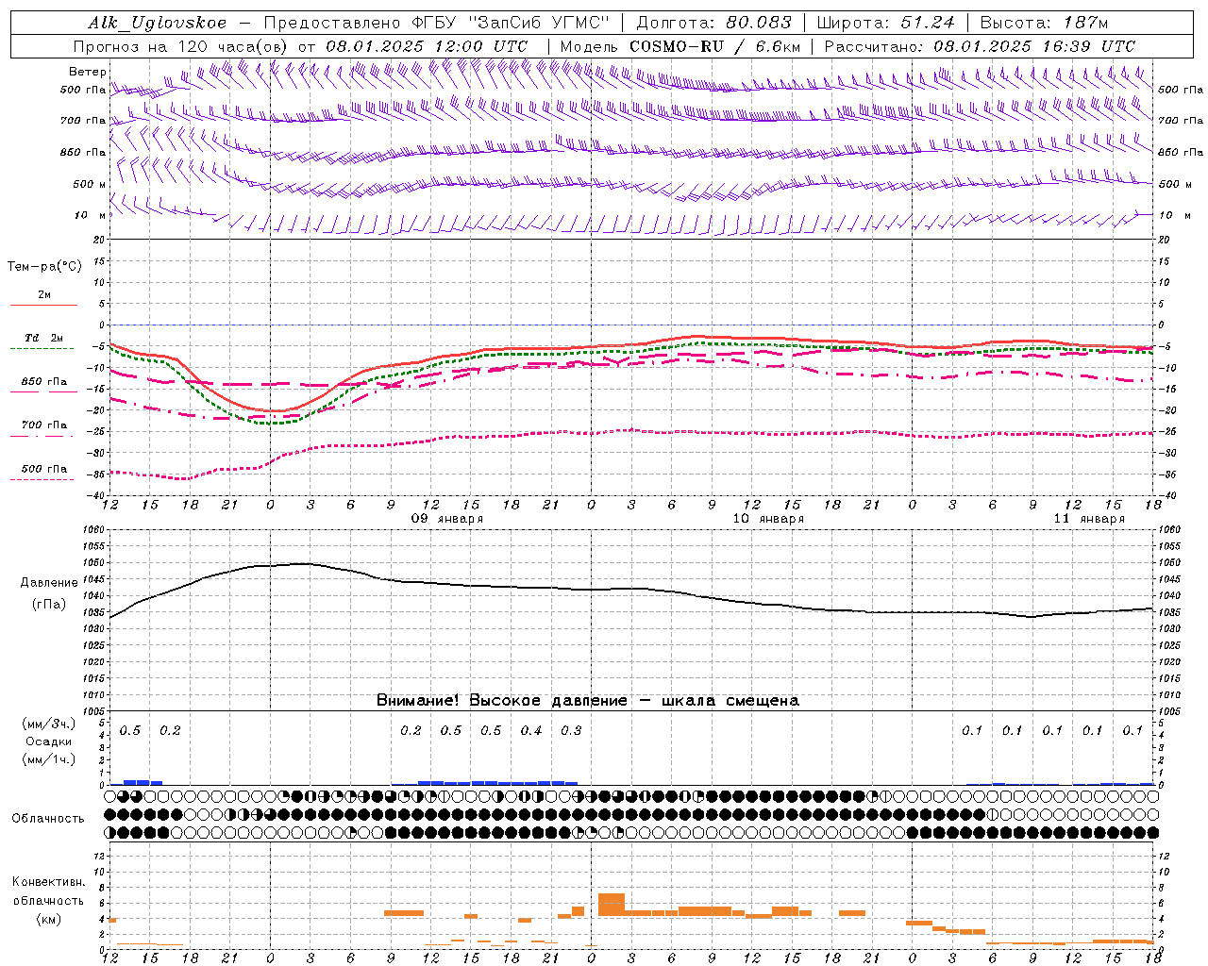Click the '11 января' date label

pos(1089,519)
